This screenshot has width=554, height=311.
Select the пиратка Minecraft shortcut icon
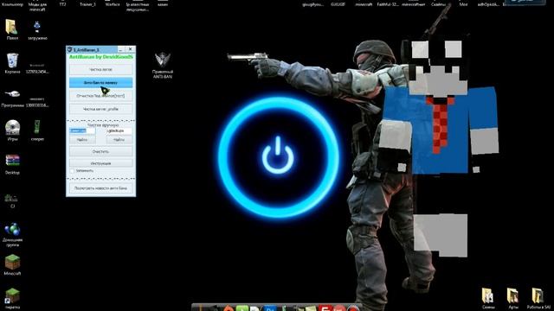click(x=12, y=298)
